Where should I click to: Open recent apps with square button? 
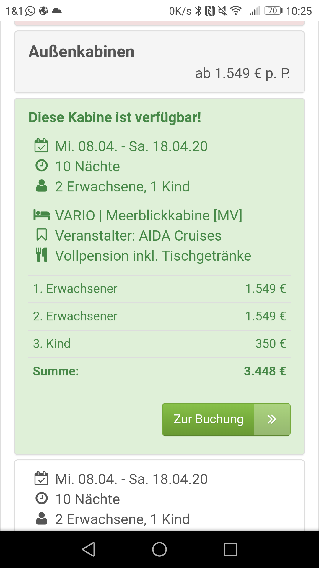[x=230, y=549]
